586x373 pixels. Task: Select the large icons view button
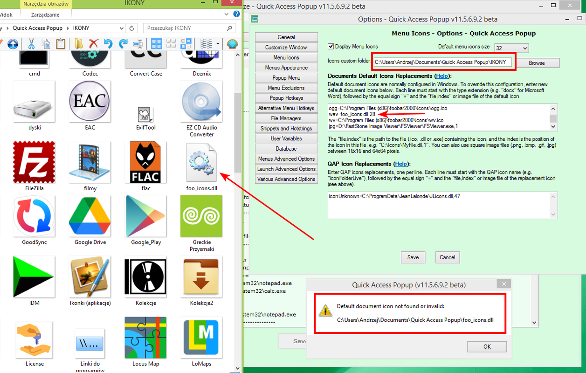coord(157,44)
